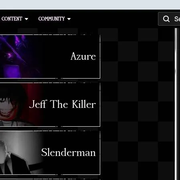
Task: Focus the search input field
Action: (x=169, y=19)
